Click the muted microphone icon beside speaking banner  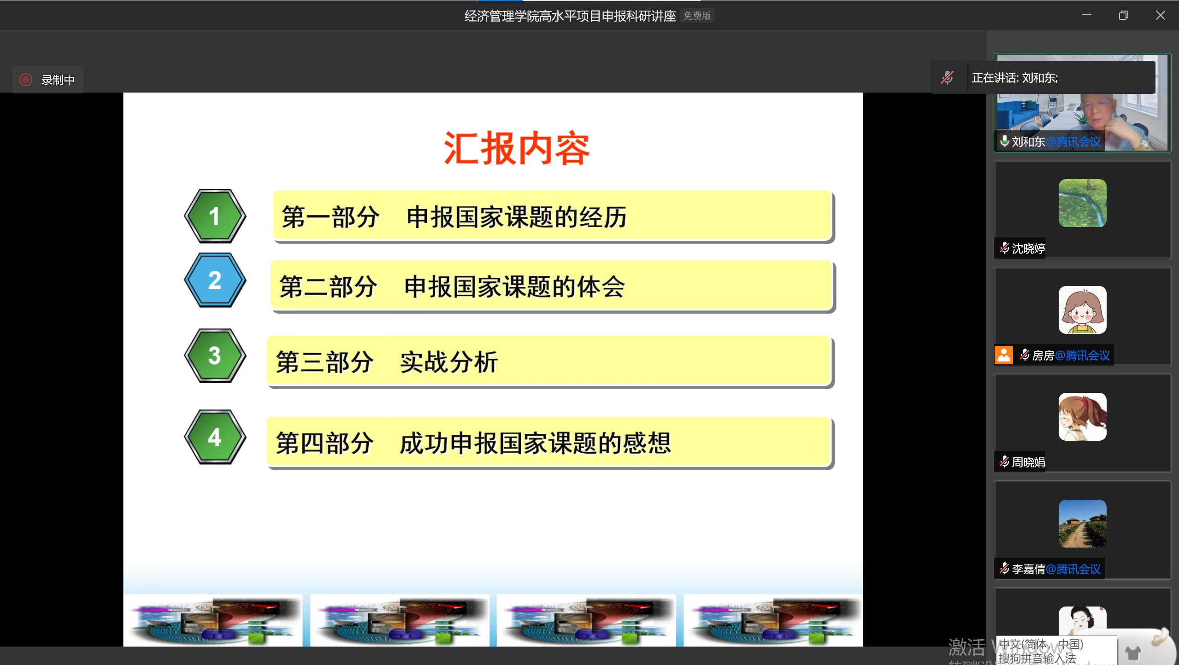(947, 77)
